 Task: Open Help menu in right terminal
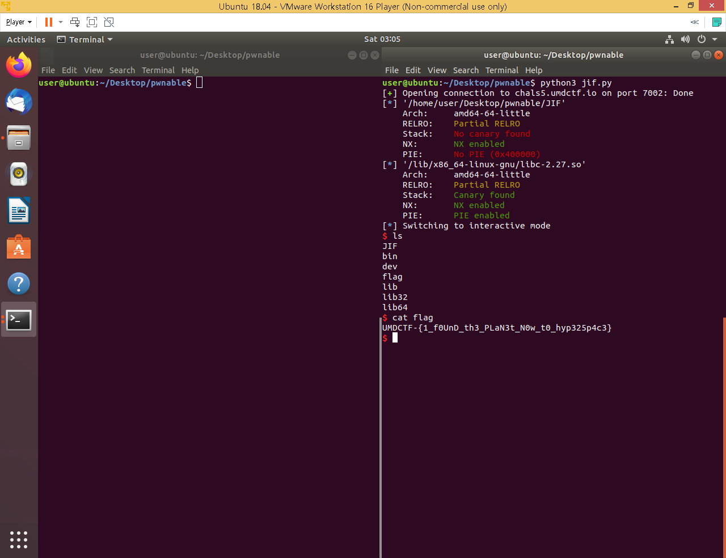[534, 70]
